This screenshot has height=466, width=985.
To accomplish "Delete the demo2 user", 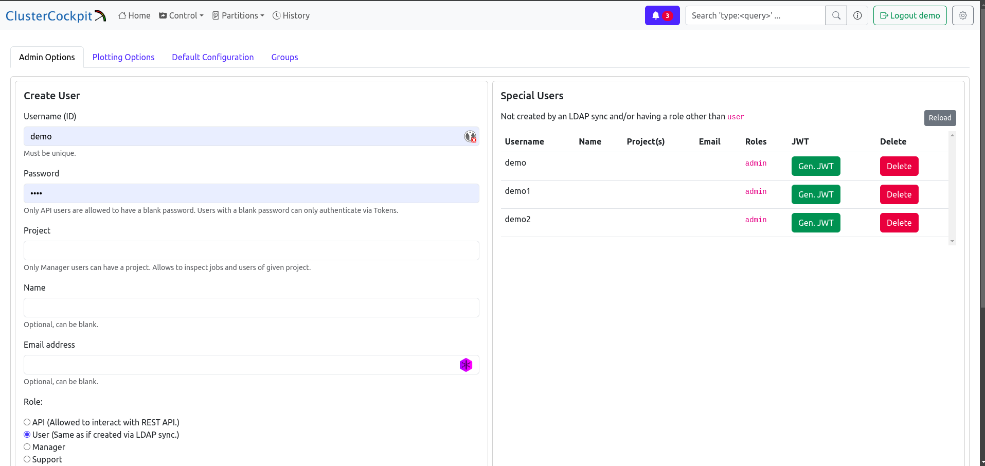I will pyautogui.click(x=899, y=223).
